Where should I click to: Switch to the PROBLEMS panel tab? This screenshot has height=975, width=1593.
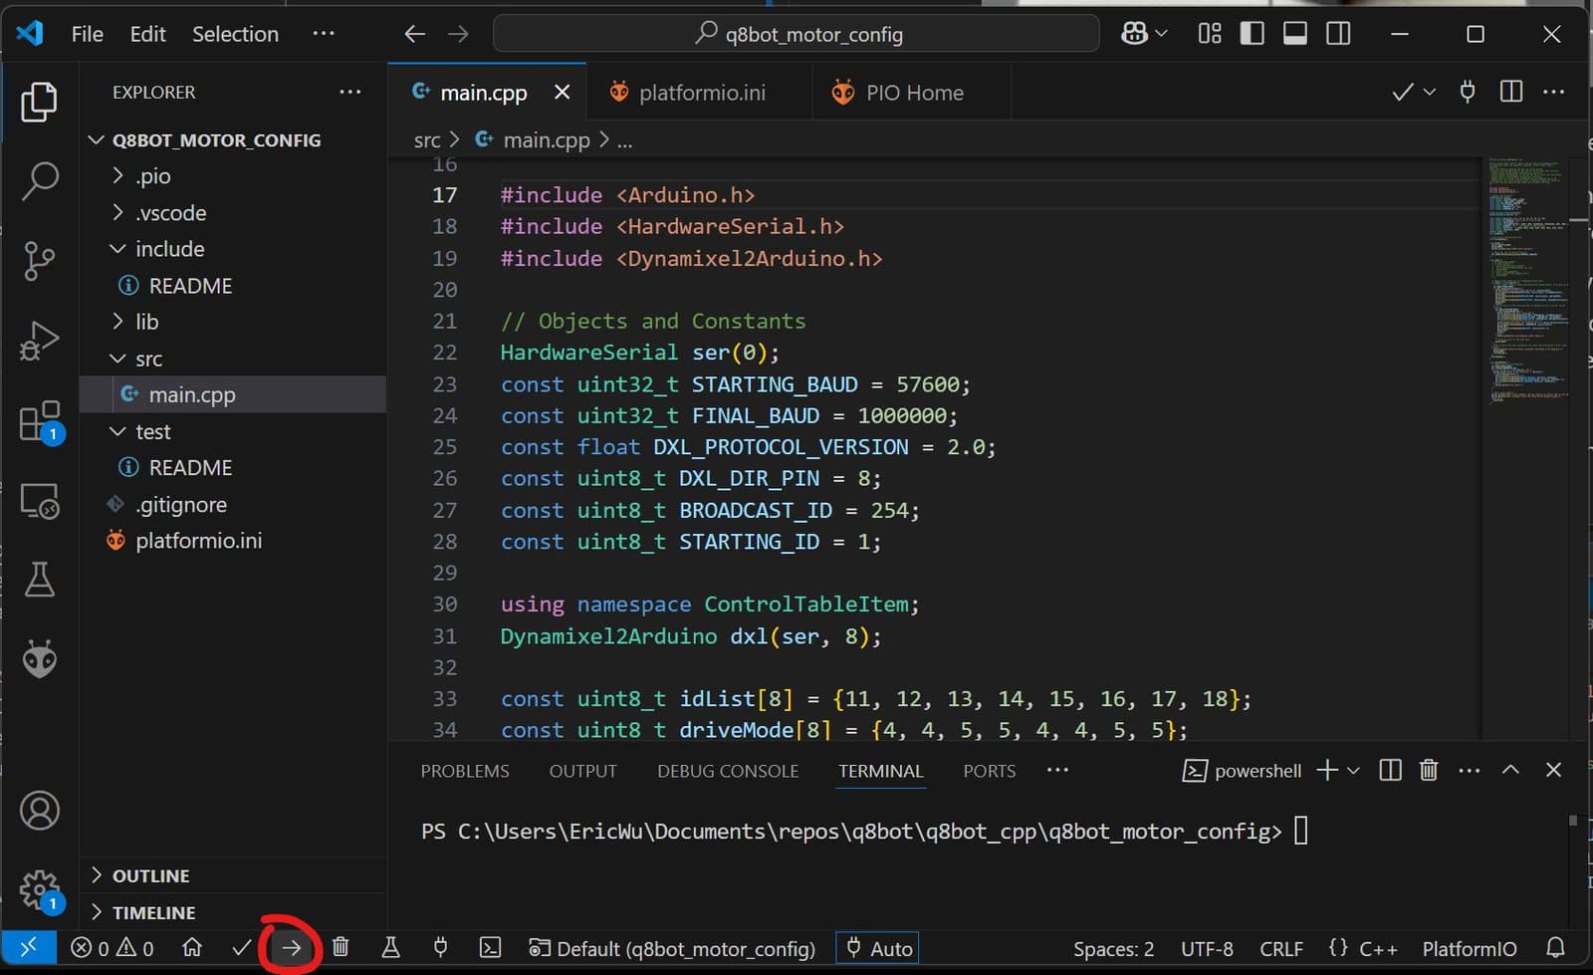click(x=465, y=771)
